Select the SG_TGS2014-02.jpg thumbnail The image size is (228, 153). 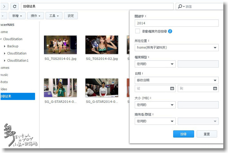point(101,45)
